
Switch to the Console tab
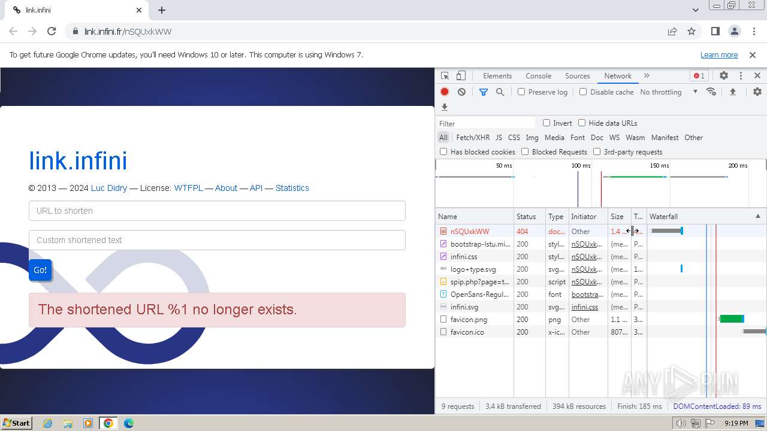click(x=538, y=76)
